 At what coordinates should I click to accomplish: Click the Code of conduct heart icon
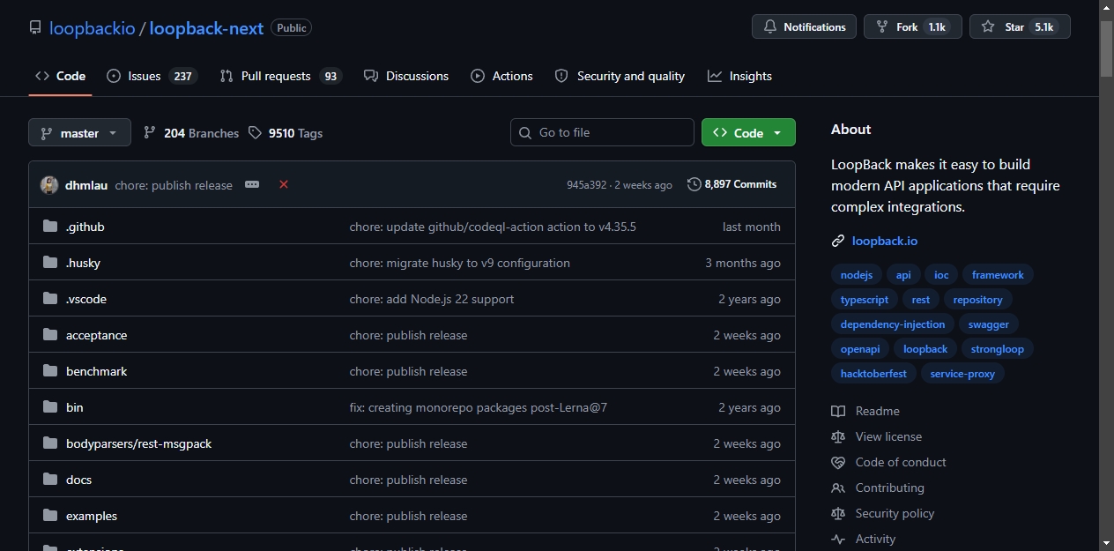tap(838, 462)
